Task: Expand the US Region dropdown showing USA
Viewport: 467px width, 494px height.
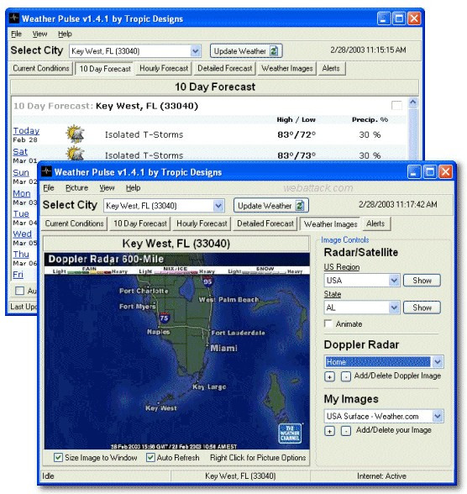Action: tap(394, 280)
